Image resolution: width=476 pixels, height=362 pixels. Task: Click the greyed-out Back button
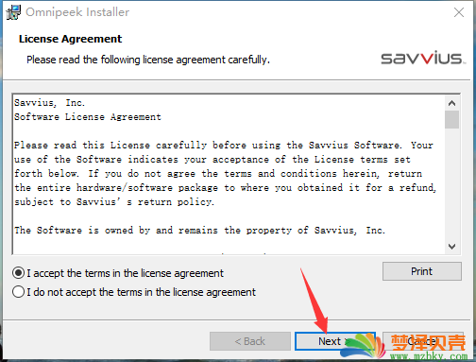point(250,341)
